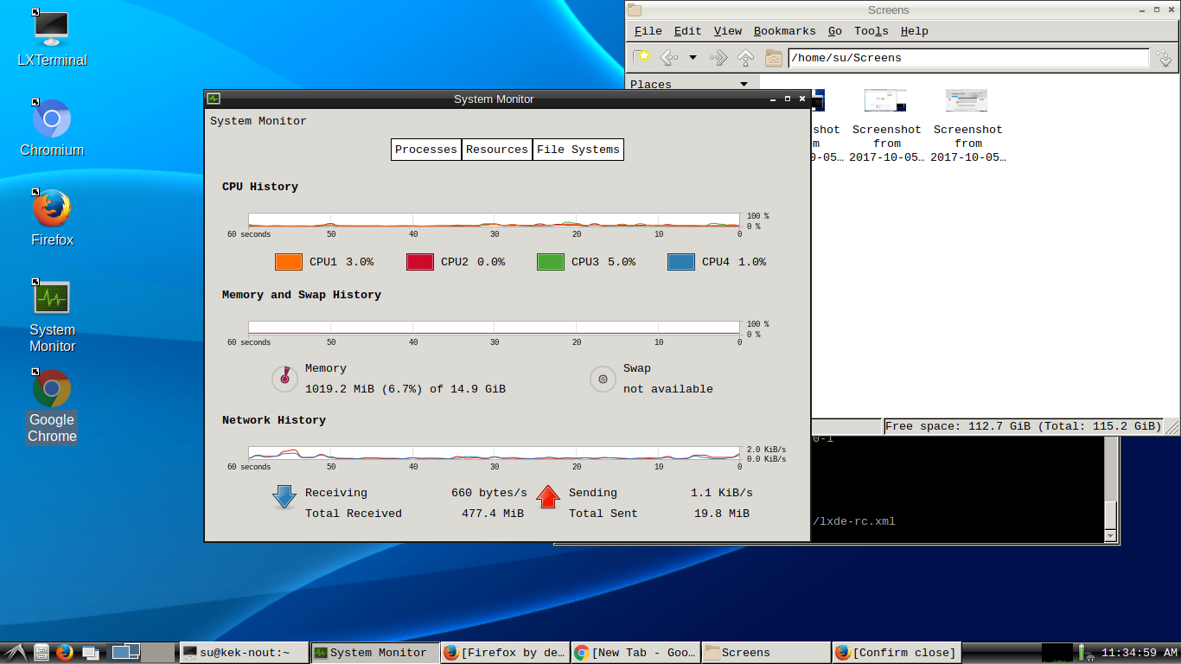Click the go button beside the path bar
The image size is (1181, 664).
[x=1165, y=58]
